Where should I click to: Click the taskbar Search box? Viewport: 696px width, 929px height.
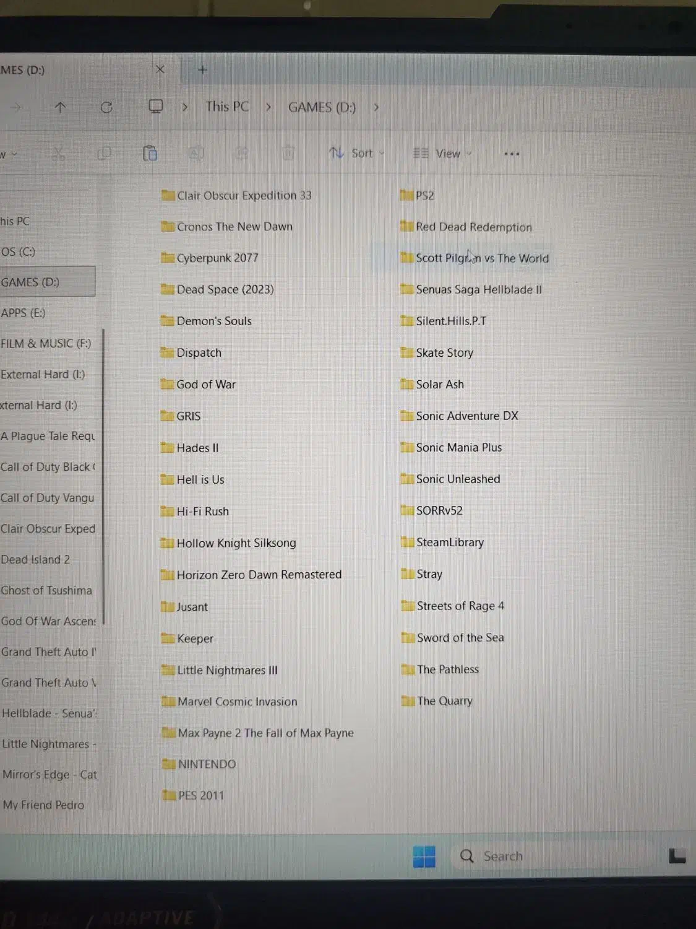click(x=554, y=857)
